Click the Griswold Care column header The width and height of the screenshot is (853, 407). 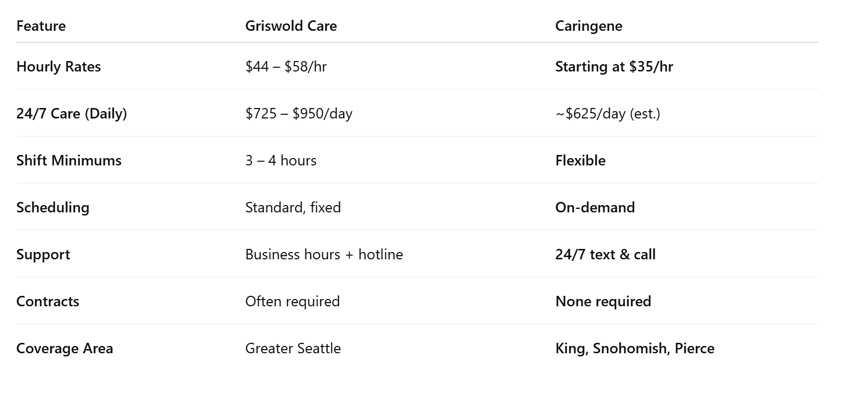291,26
